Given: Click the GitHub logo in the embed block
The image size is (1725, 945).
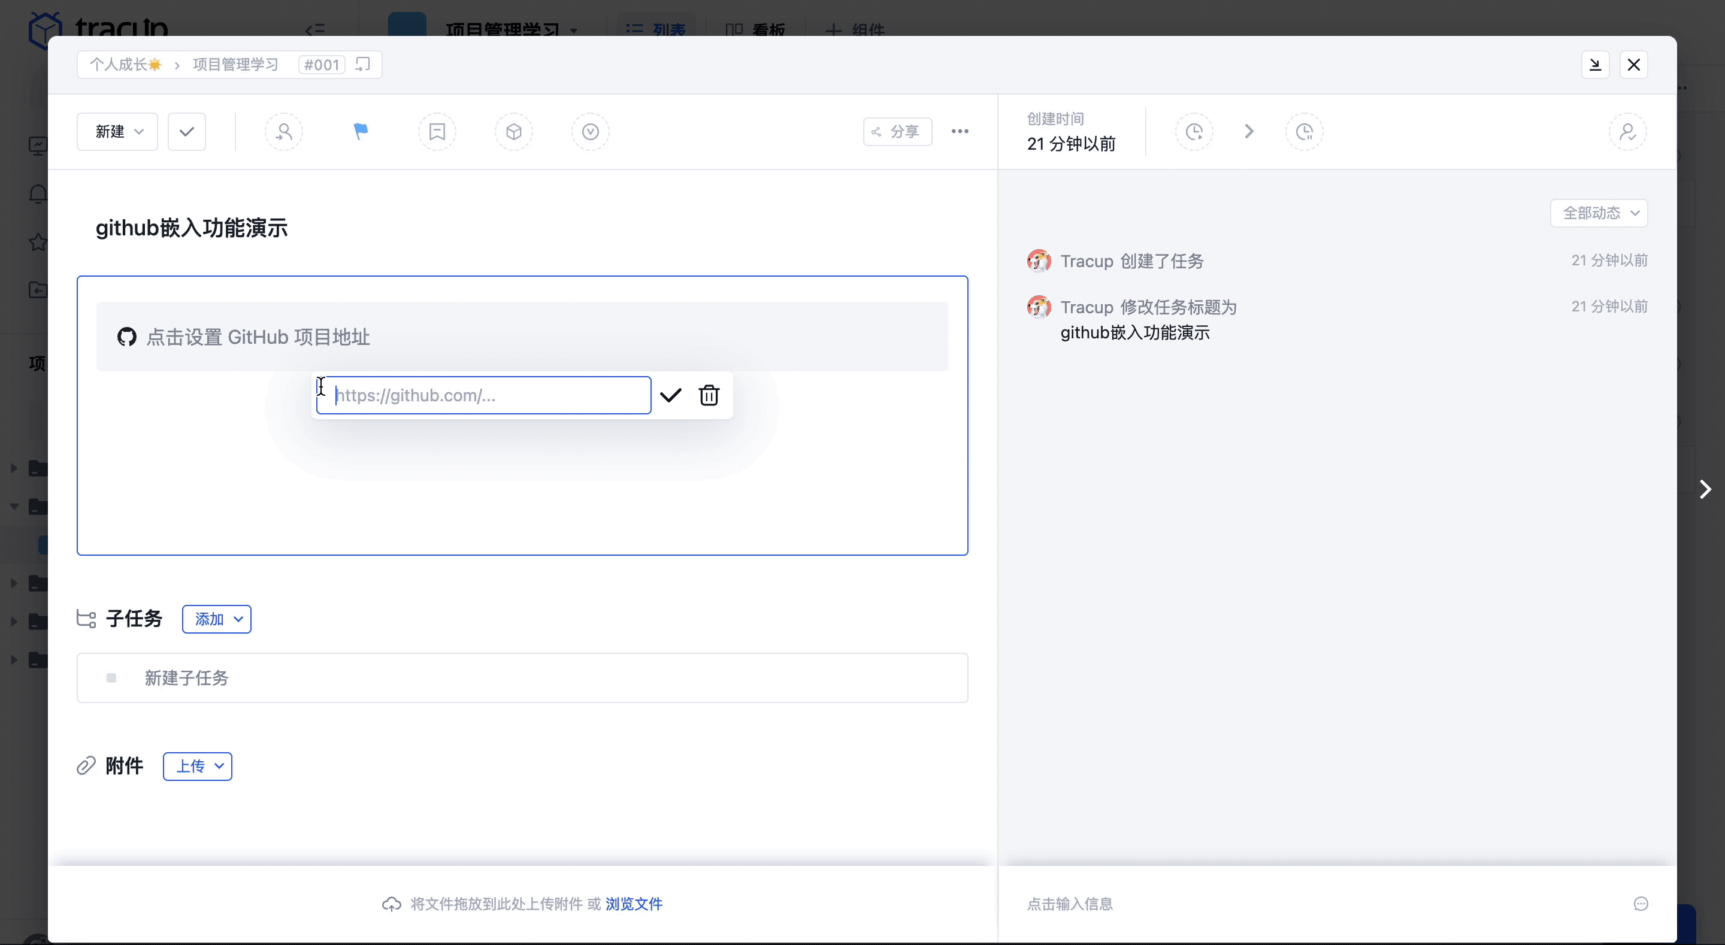Looking at the screenshot, I should (126, 337).
